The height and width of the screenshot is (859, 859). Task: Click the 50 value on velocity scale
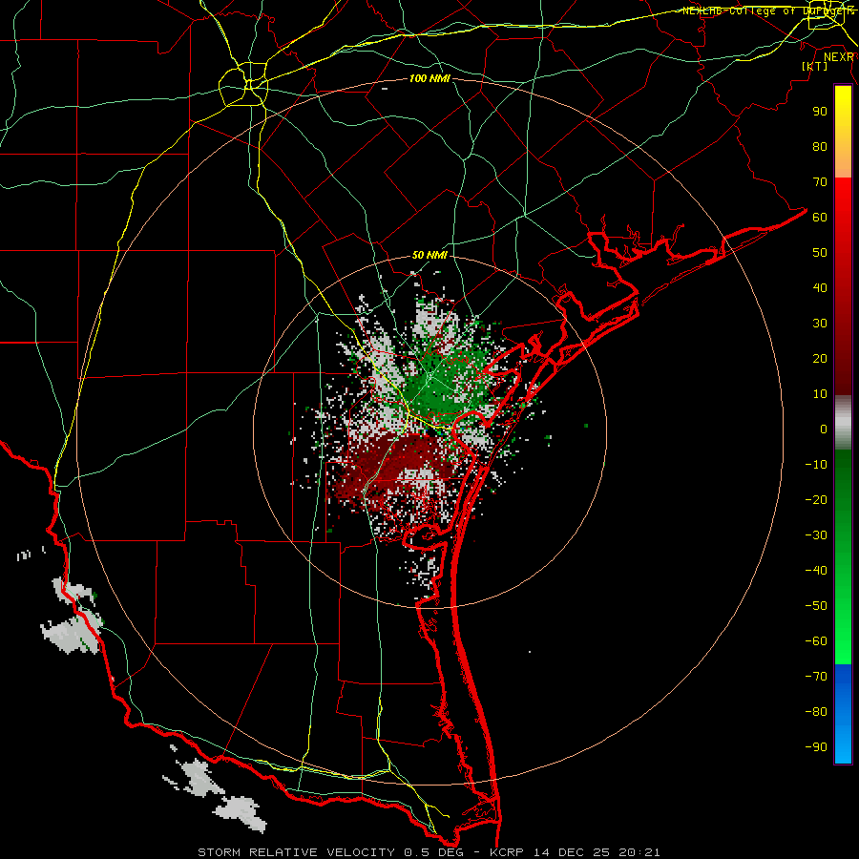point(820,253)
